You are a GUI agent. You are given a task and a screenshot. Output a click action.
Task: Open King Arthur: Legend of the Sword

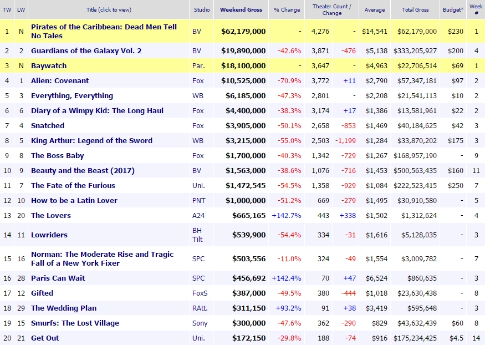click(x=91, y=140)
